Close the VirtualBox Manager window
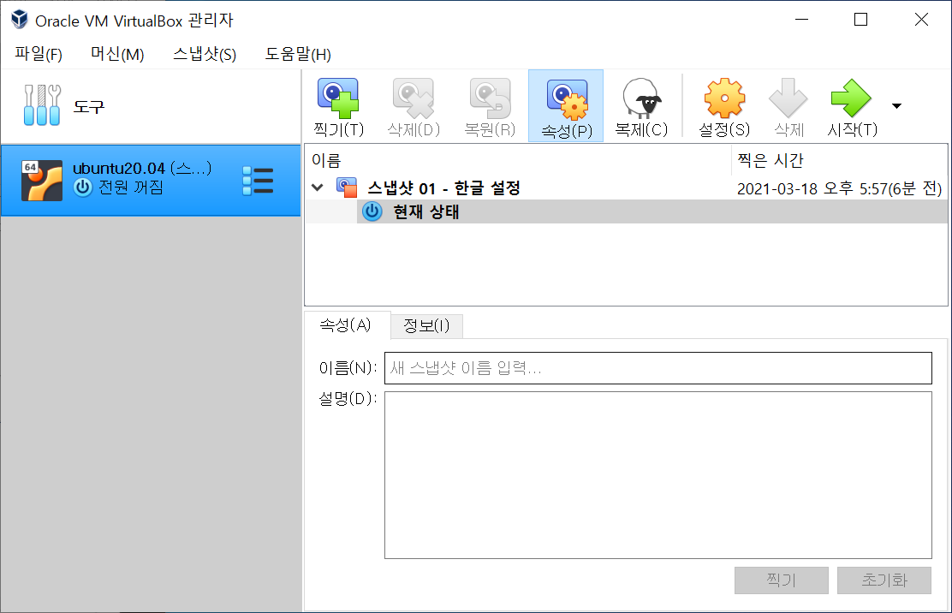 click(x=921, y=20)
